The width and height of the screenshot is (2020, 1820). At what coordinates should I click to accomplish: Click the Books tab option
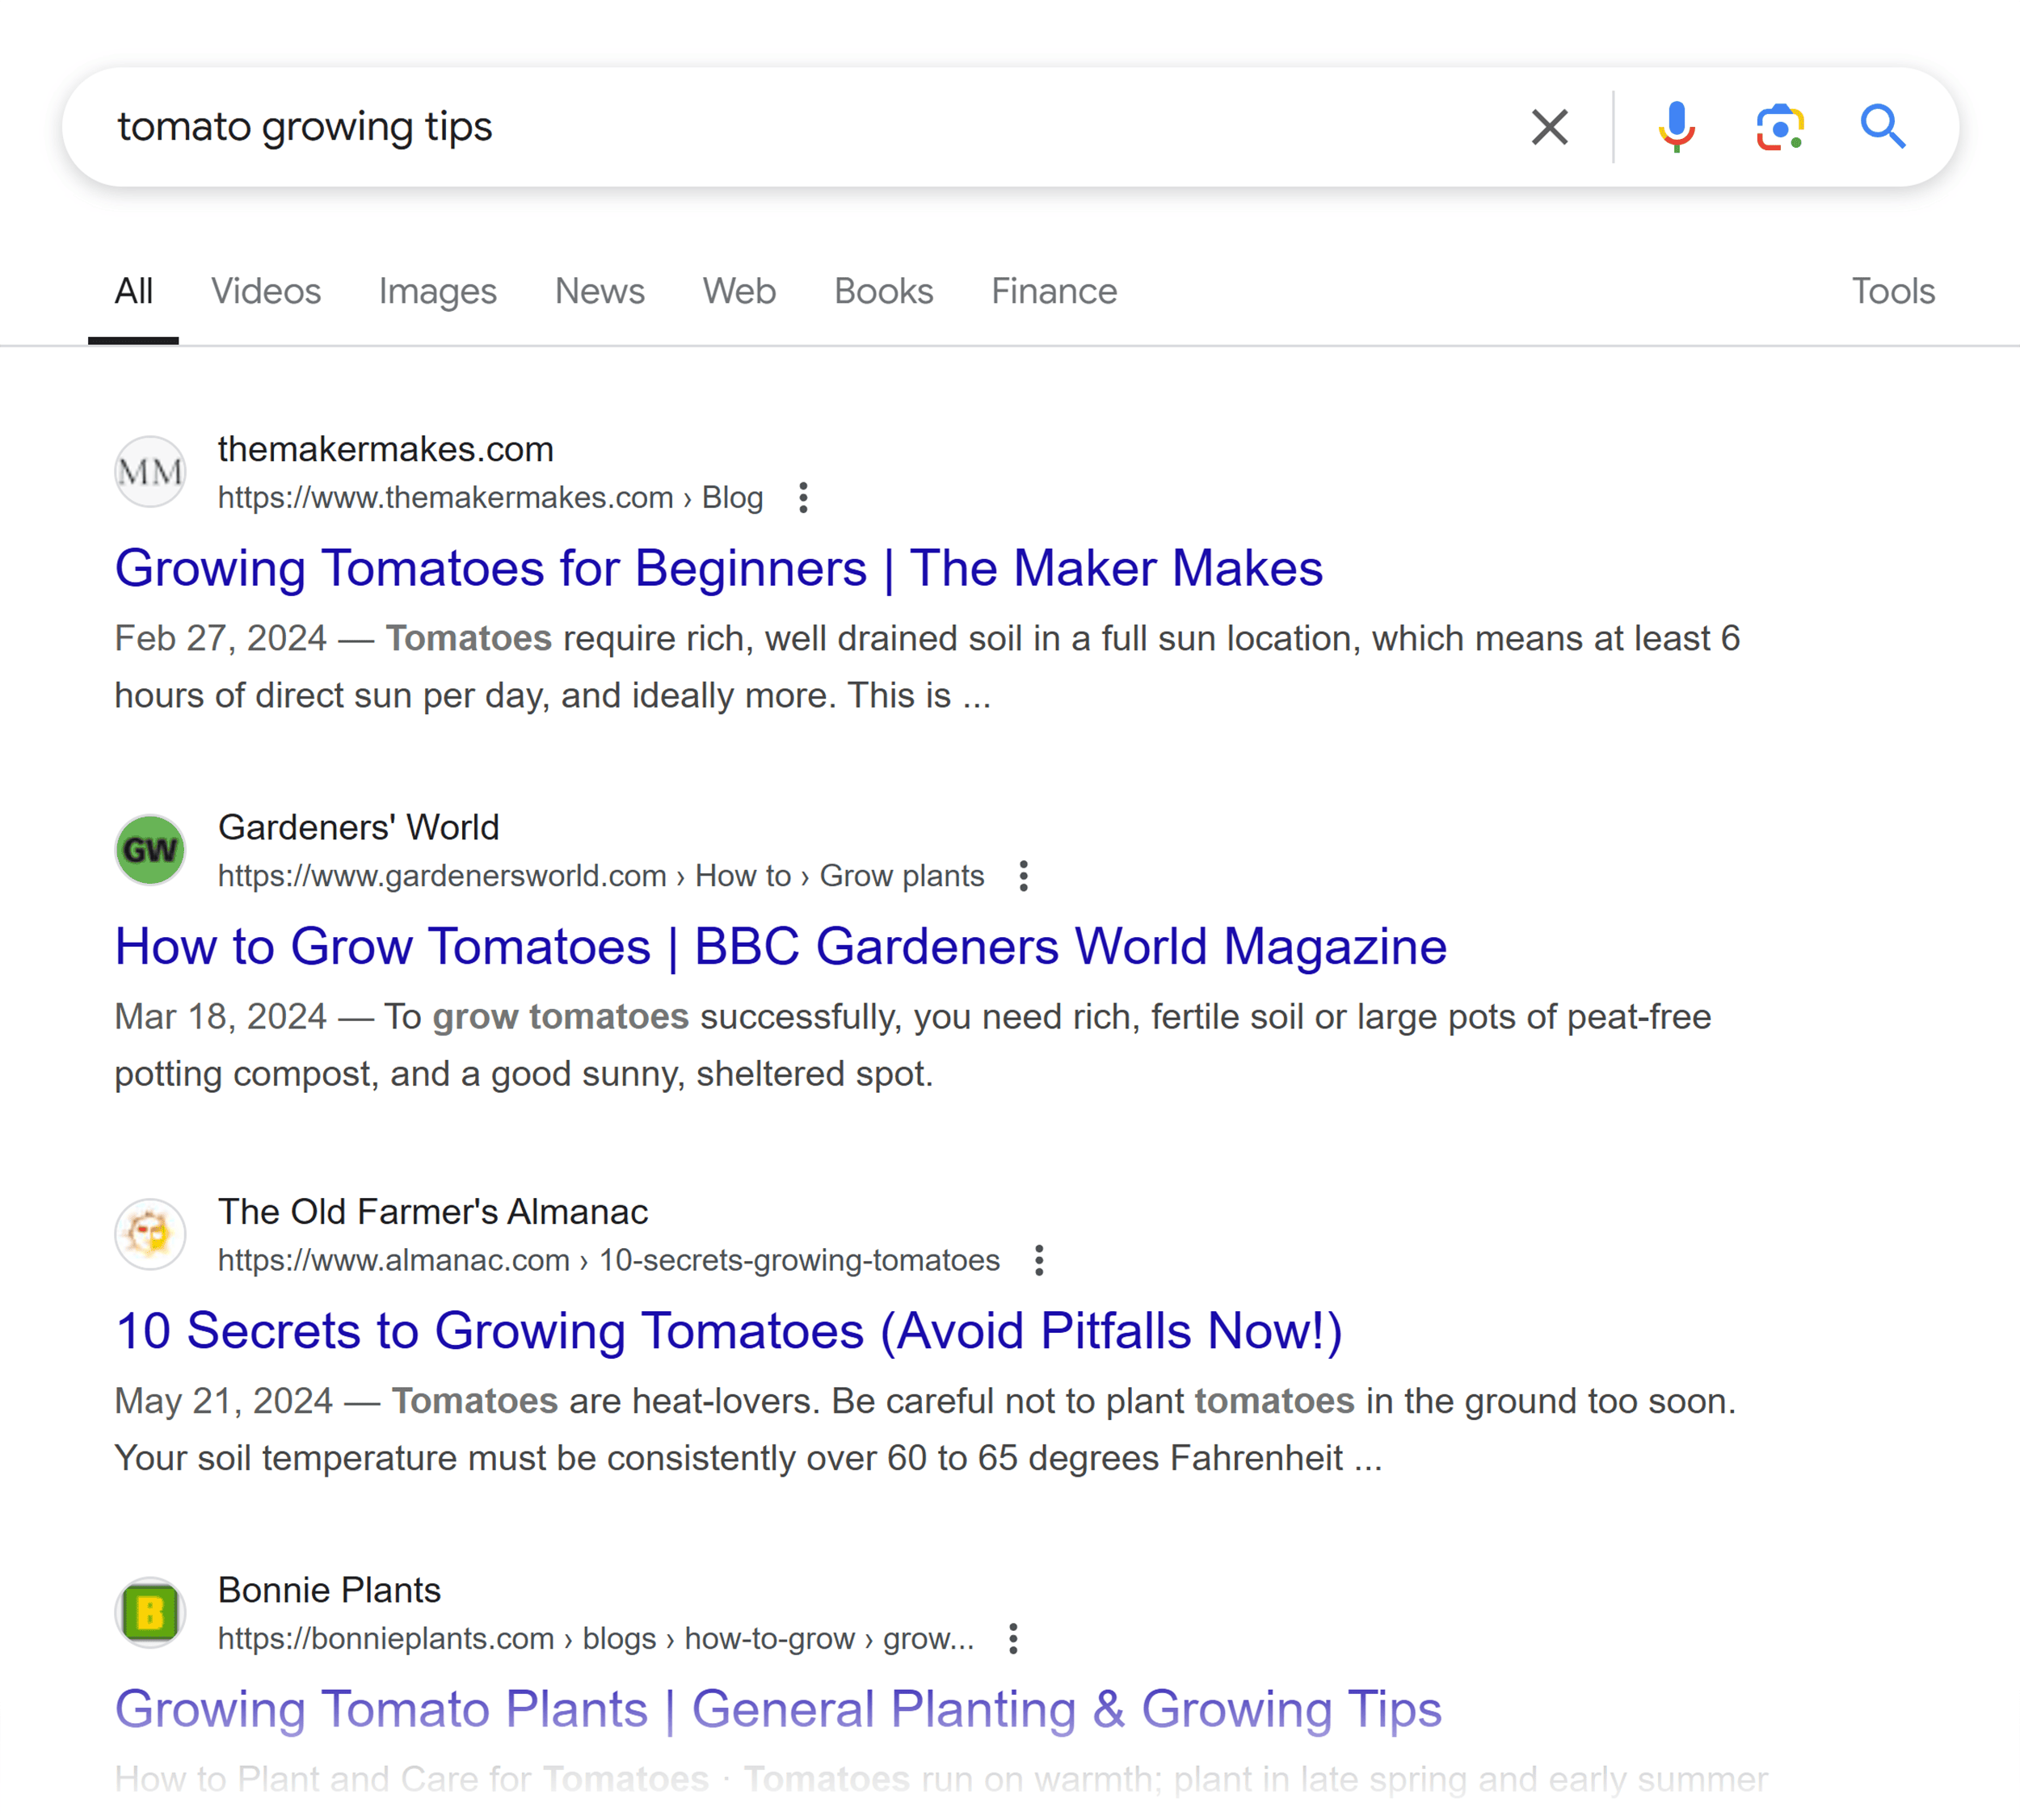pos(883,292)
